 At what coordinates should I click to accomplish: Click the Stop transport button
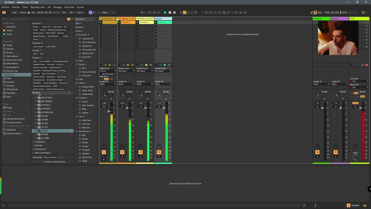[x=170, y=12]
